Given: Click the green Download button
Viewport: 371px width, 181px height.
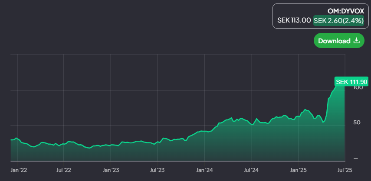Looking at the screenshot, I should (339, 41).
